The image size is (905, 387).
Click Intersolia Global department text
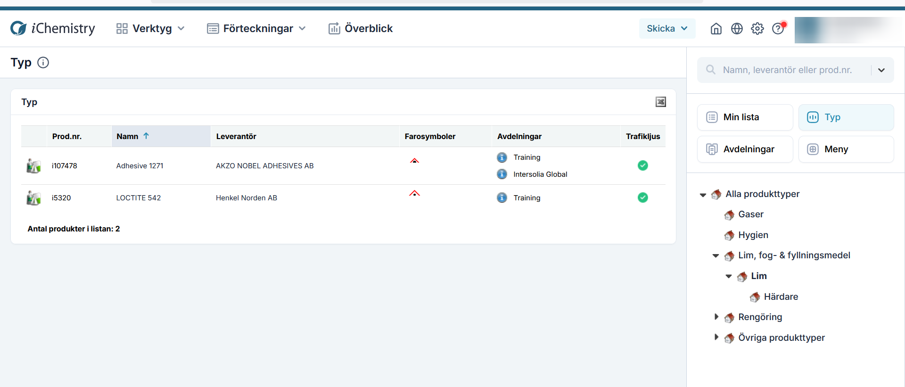tap(540, 174)
